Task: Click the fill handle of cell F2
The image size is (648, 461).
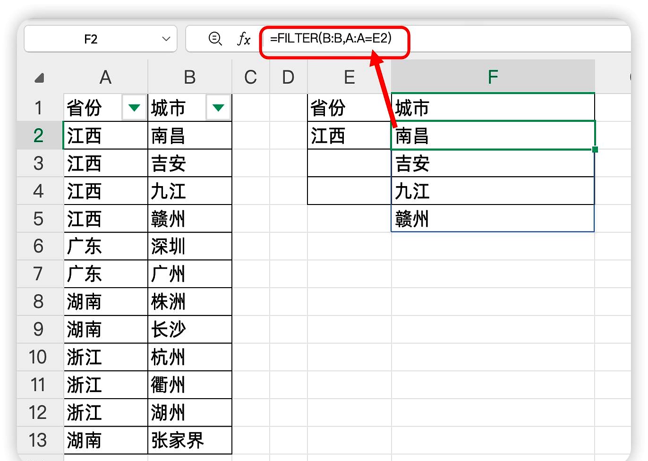Action: [x=595, y=149]
